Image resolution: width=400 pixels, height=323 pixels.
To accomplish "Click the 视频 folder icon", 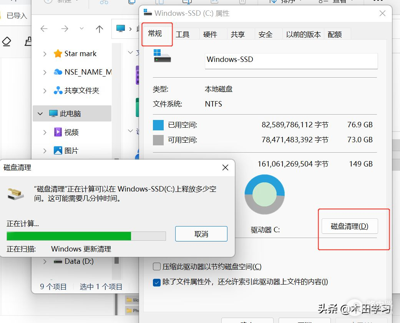I will click(58, 132).
